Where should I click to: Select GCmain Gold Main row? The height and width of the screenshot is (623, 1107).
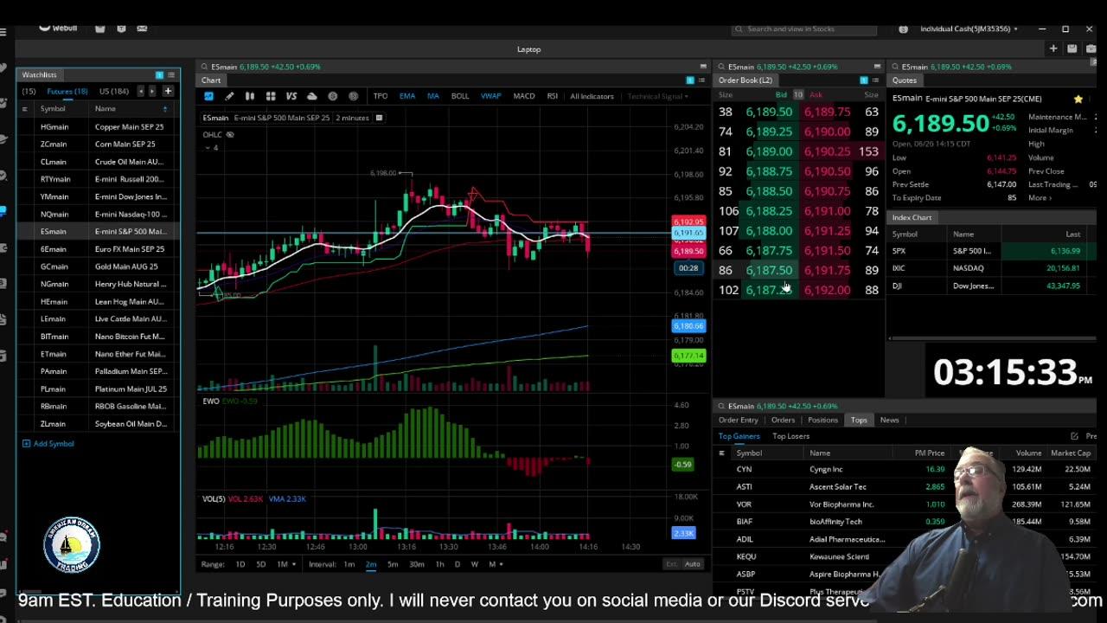(x=99, y=267)
